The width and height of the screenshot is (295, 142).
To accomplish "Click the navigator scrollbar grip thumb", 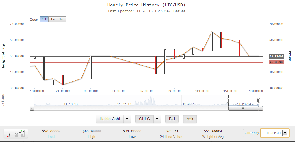I will (x=243, y=109).
